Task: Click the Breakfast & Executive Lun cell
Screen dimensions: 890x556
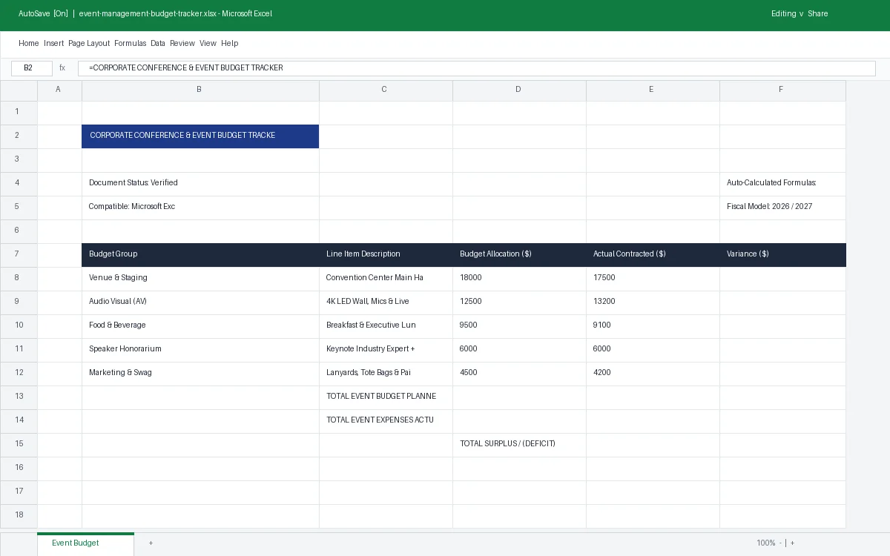Action: point(386,326)
